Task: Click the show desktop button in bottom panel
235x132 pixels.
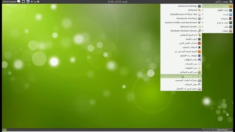Action: (4, 130)
